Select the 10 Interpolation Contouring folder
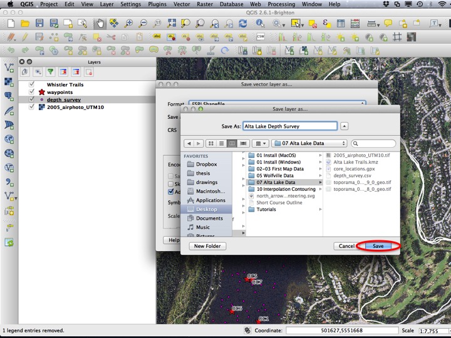This screenshot has width=451, height=338. pyautogui.click(x=284, y=189)
